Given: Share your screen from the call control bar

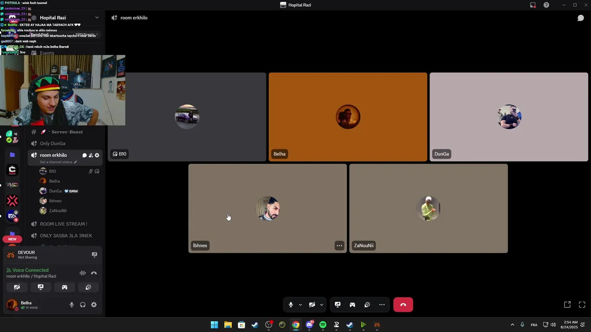Looking at the screenshot, I should pyautogui.click(x=338, y=305).
